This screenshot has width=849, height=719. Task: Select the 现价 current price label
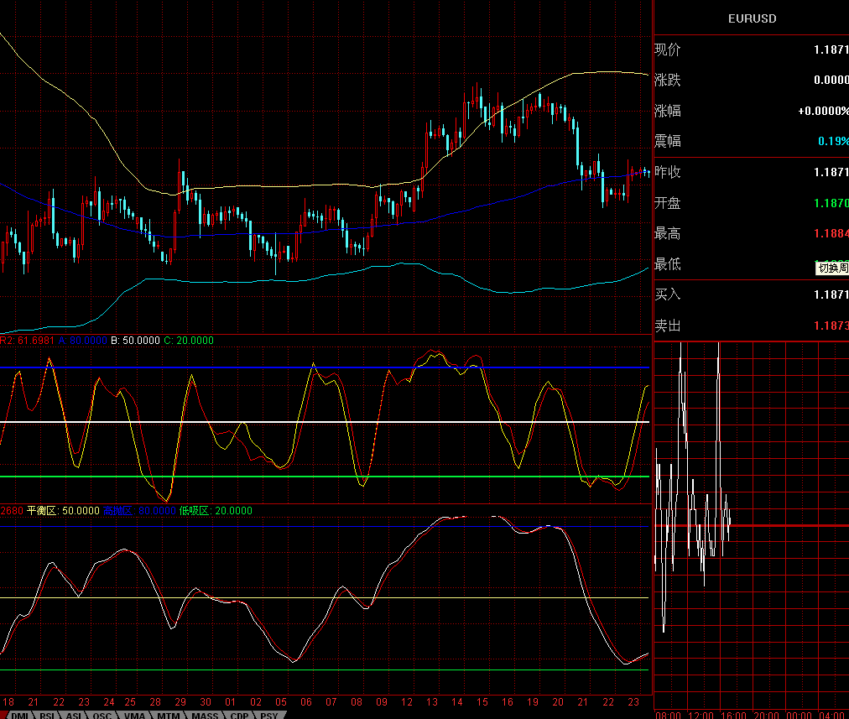(x=667, y=49)
